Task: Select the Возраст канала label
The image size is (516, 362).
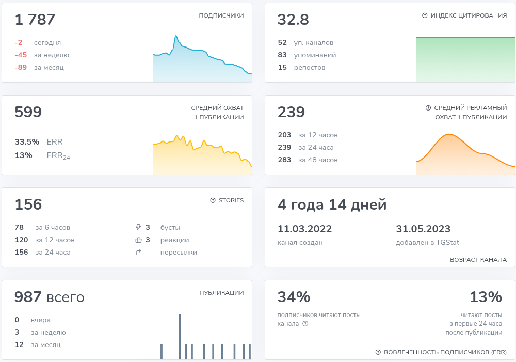Action: (x=478, y=260)
